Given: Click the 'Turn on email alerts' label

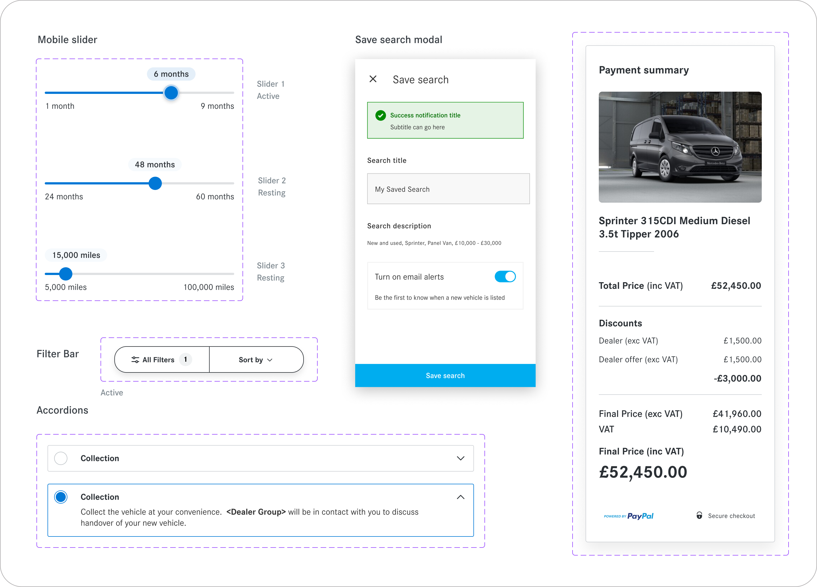Looking at the screenshot, I should tap(409, 277).
